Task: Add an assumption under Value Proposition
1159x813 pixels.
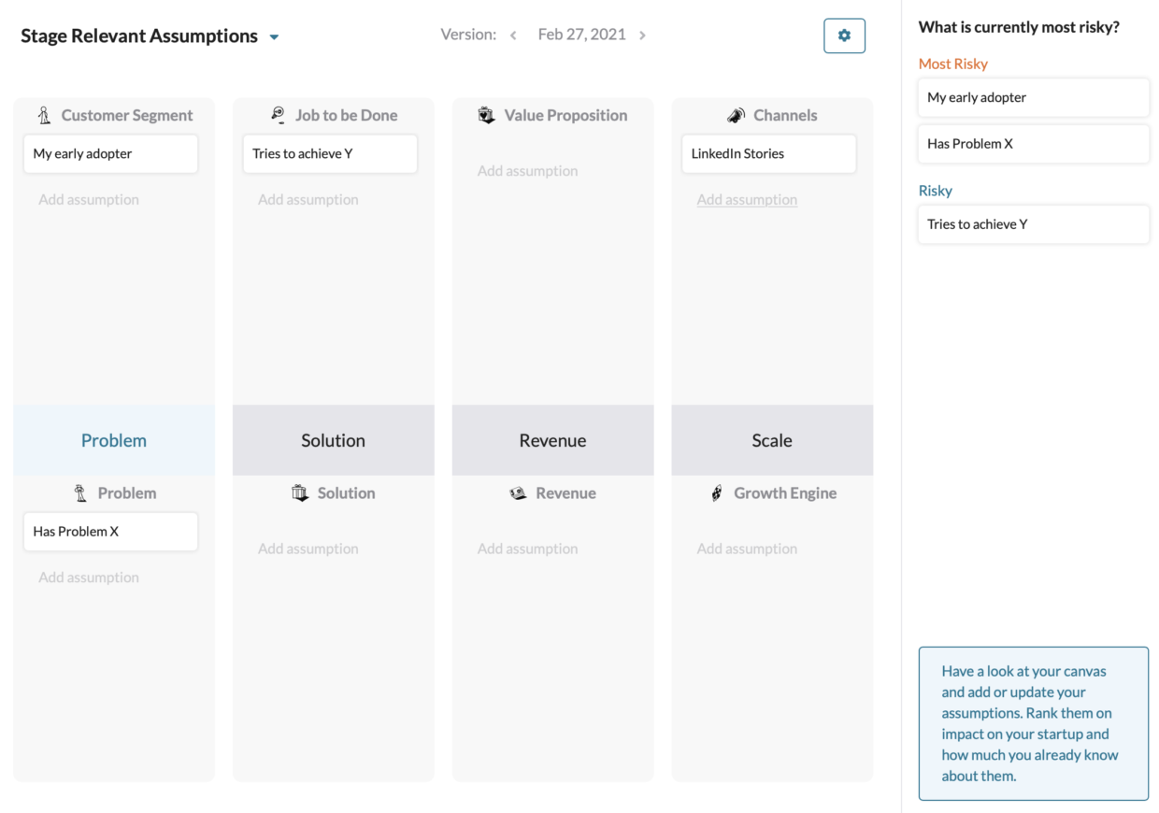Action: coord(527,170)
